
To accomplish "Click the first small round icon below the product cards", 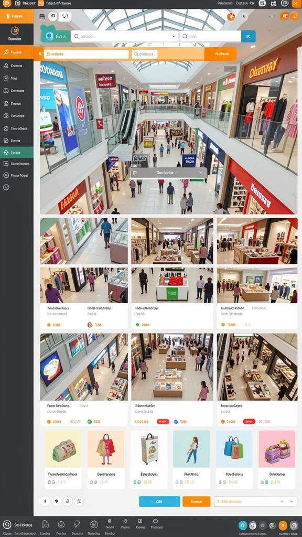I will click(45, 501).
